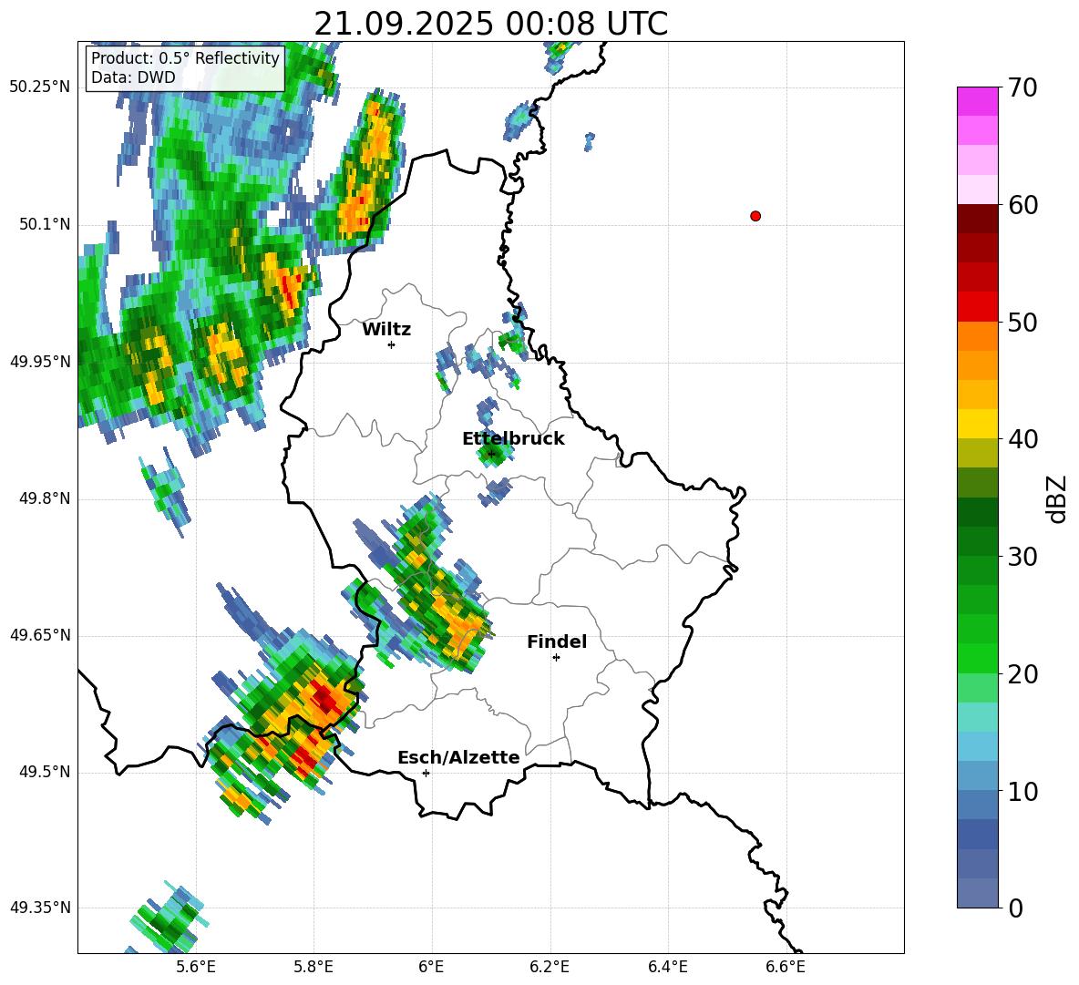This screenshot has width=1079, height=985.
Task: Click the yellow colorbar segment above 40
Action: (x=977, y=424)
